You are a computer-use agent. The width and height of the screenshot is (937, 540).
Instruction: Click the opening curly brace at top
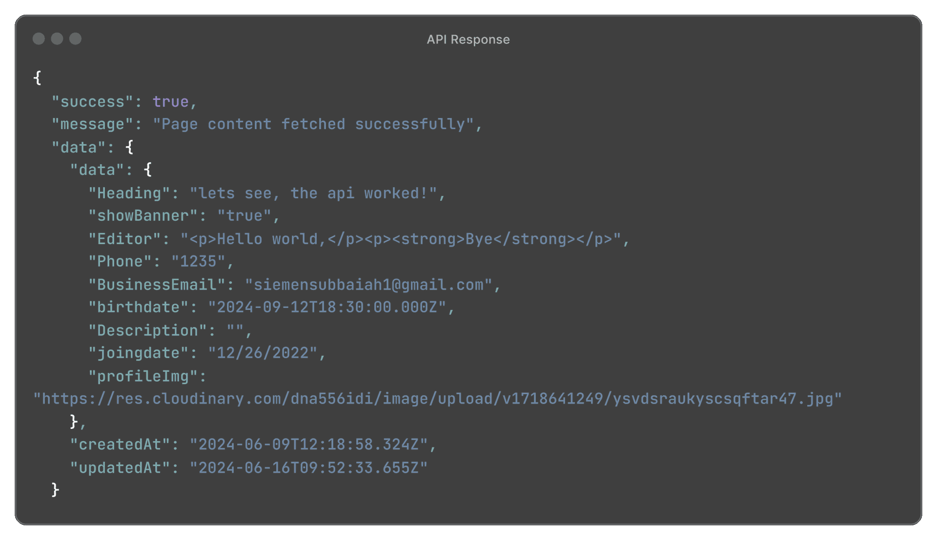pos(37,78)
